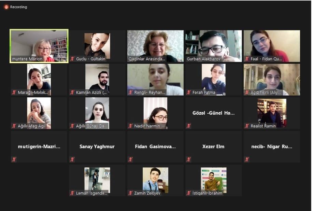Screen dimensions: 313x211
Task: Select the Rəngli- Reyhan video tile
Action: pos(155,80)
